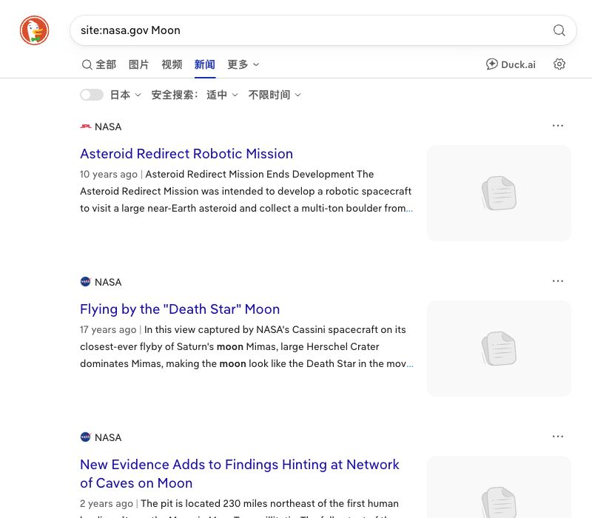
Task: Expand the 更多 menu
Action: coord(243,64)
